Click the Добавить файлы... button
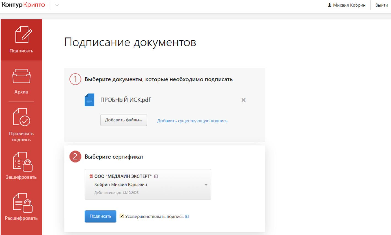This screenshot has width=391, height=235. 124,120
